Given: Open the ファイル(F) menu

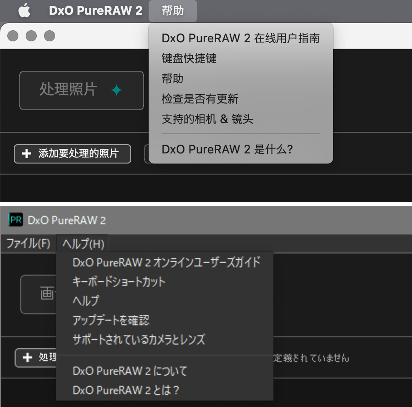Looking at the screenshot, I should pyautogui.click(x=28, y=243).
